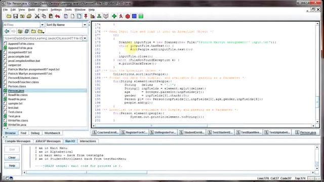Viewport: 324px width, 182px height.
Task: Switch to Compile Messages tab
Action: (x=18, y=141)
